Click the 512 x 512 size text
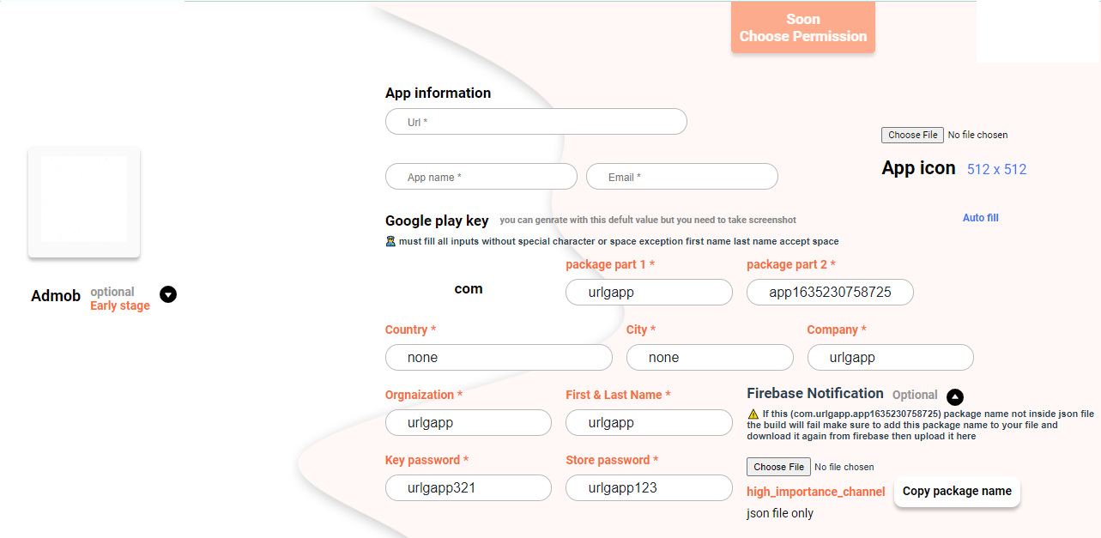This screenshot has width=1101, height=538. (996, 169)
